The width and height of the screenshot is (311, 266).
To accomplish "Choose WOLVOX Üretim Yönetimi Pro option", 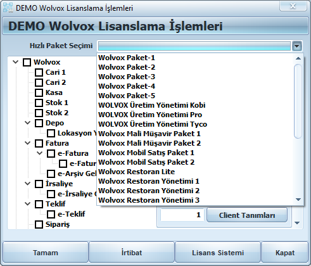I will pos(150,115).
